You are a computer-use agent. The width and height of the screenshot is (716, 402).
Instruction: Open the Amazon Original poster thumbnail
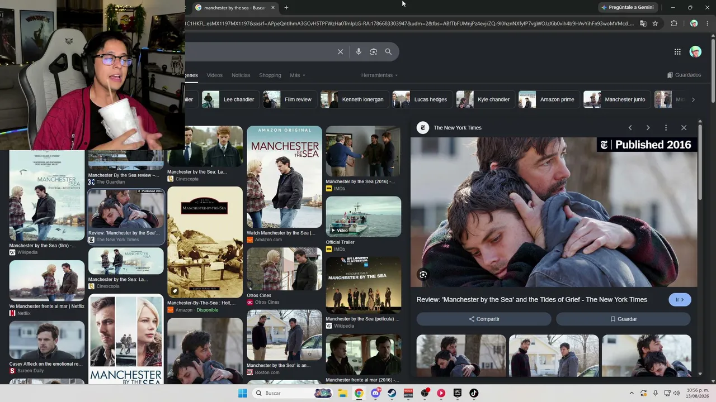pos(284,177)
